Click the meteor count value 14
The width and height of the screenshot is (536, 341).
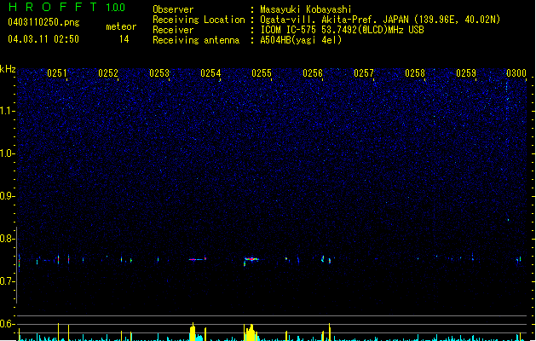(x=124, y=39)
